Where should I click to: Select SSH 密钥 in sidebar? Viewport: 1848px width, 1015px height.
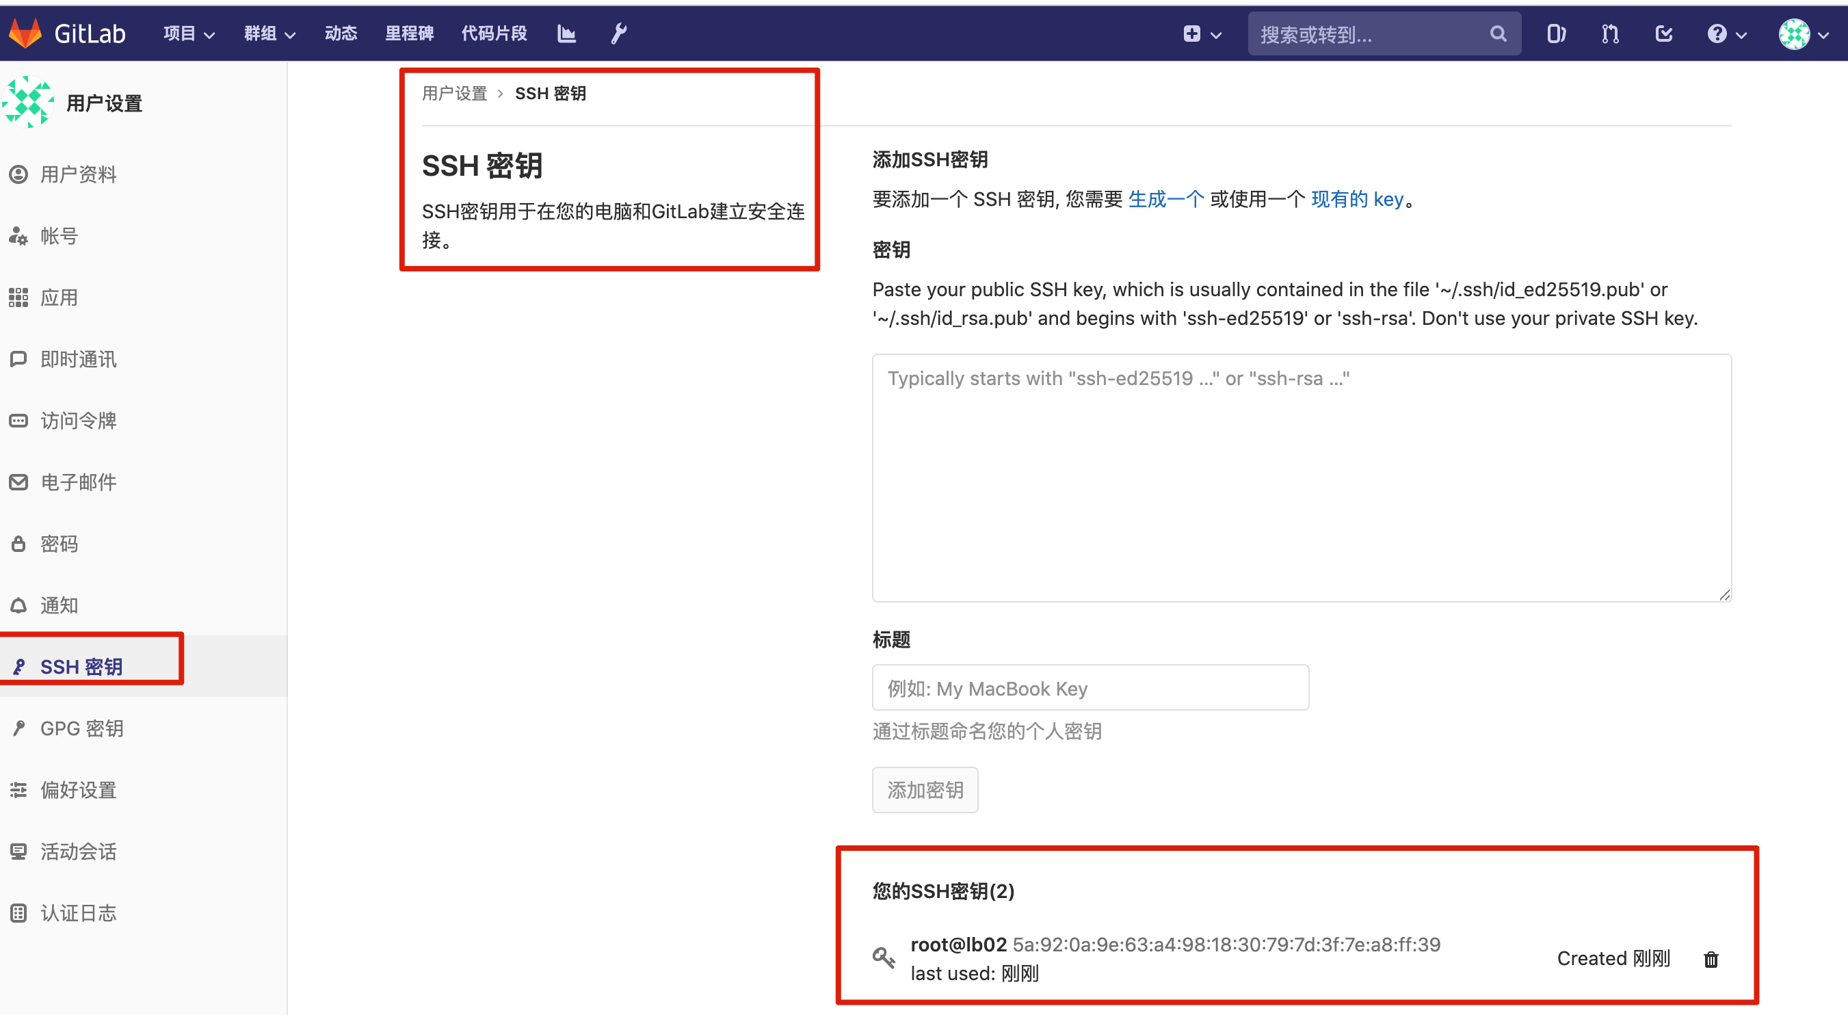(144, 666)
